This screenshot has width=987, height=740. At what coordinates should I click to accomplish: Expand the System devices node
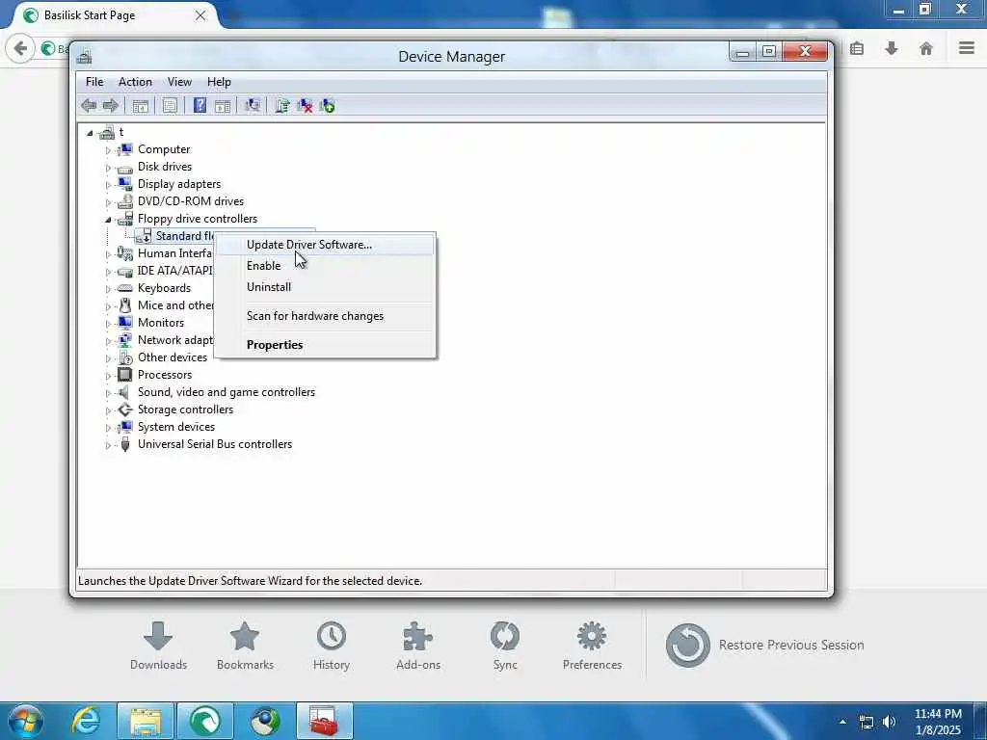[x=108, y=428]
